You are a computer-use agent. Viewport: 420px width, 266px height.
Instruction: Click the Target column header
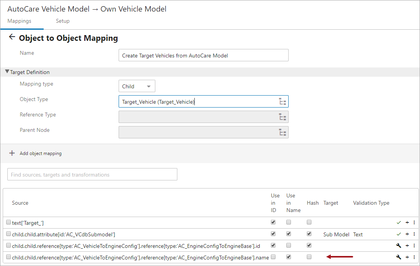pyautogui.click(x=330, y=203)
